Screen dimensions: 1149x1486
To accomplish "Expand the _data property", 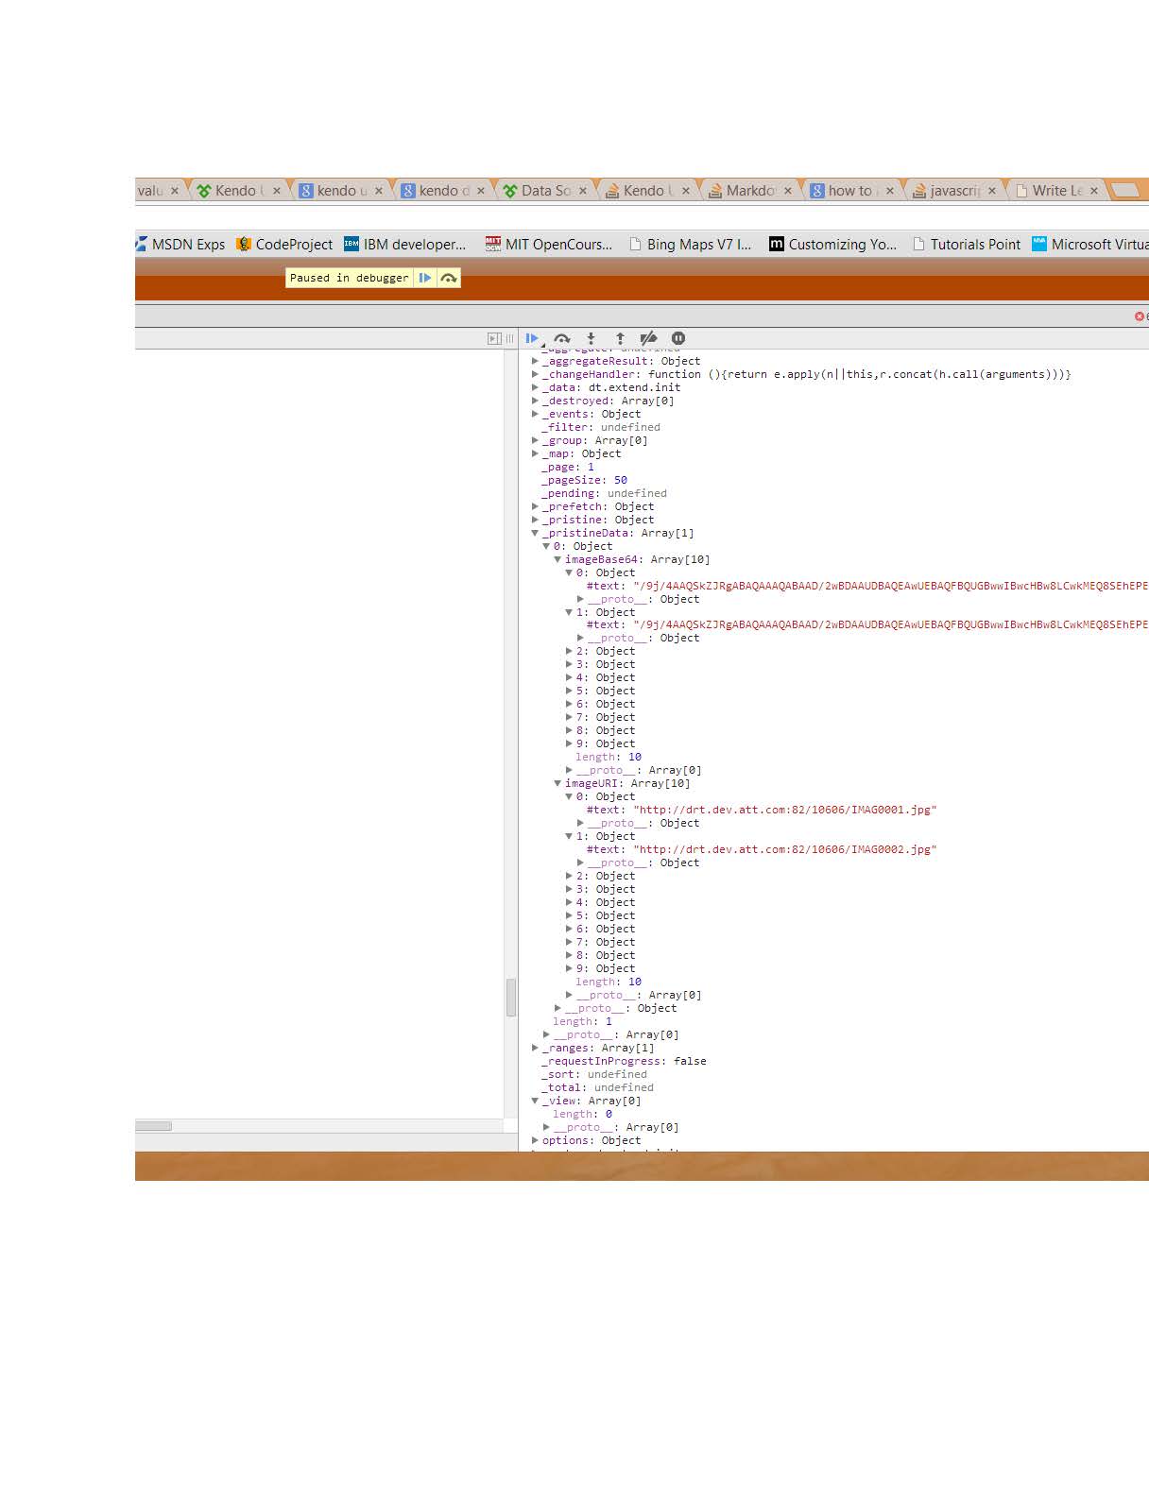I will (535, 387).
